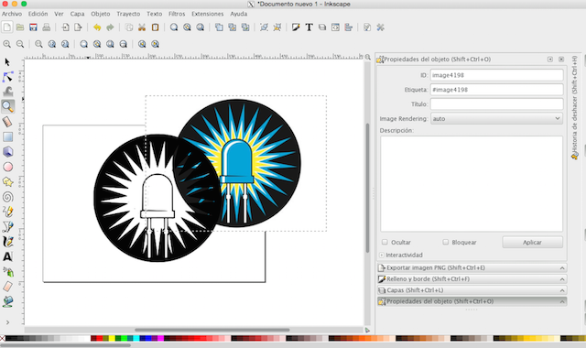Select the spiral tool
Viewport: 586px width, 348px height.
8,197
